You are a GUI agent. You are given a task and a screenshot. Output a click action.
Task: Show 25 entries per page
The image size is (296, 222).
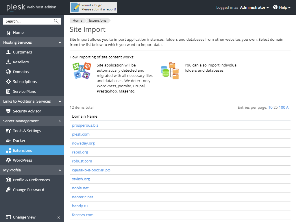click(x=275, y=107)
